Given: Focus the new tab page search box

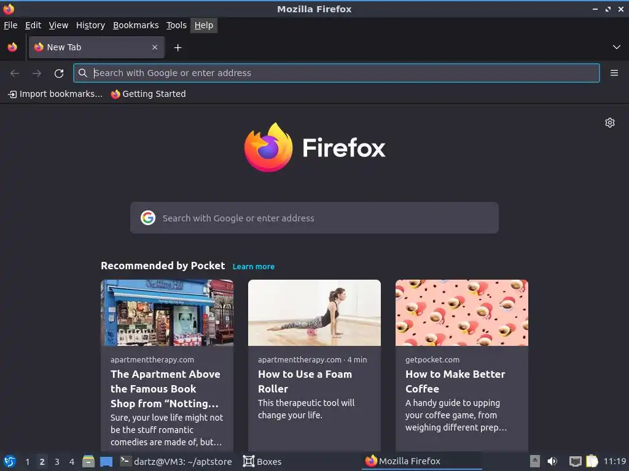Looking at the screenshot, I should click(314, 218).
